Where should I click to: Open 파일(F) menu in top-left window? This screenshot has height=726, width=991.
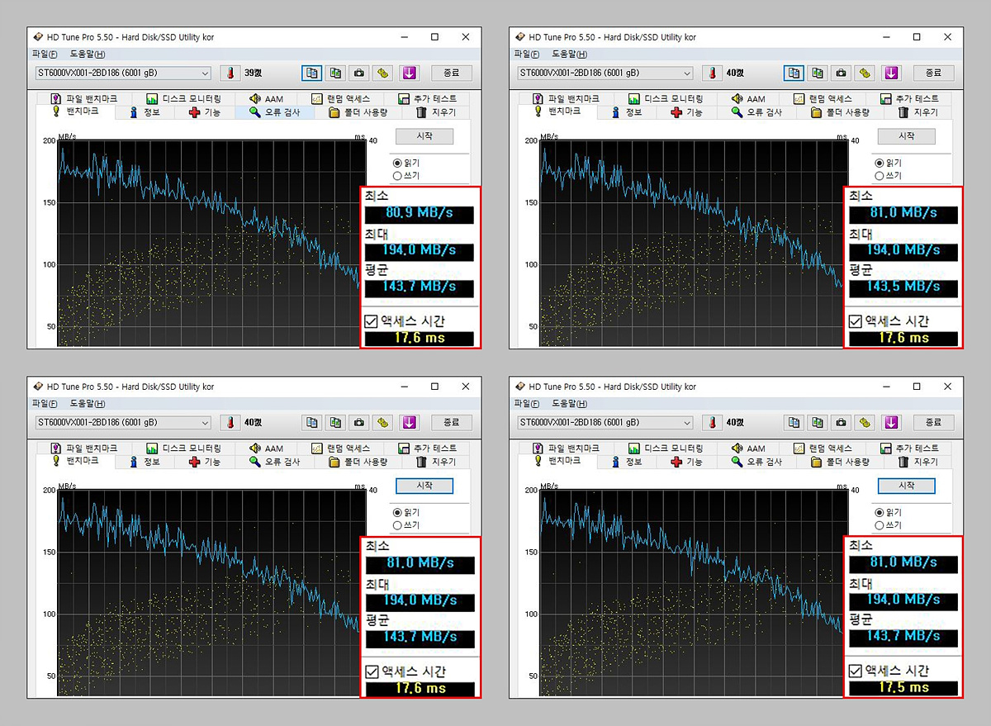tap(45, 55)
